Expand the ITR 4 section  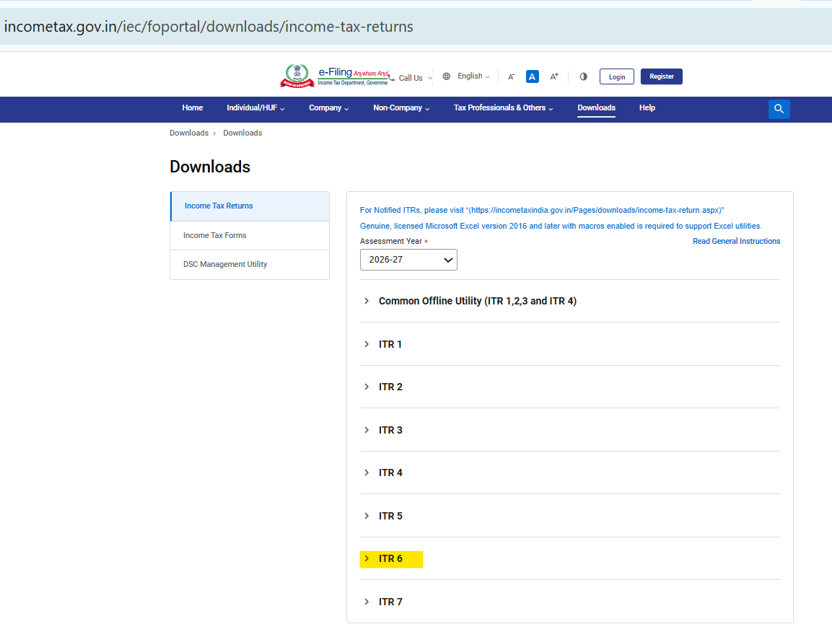[x=570, y=473]
